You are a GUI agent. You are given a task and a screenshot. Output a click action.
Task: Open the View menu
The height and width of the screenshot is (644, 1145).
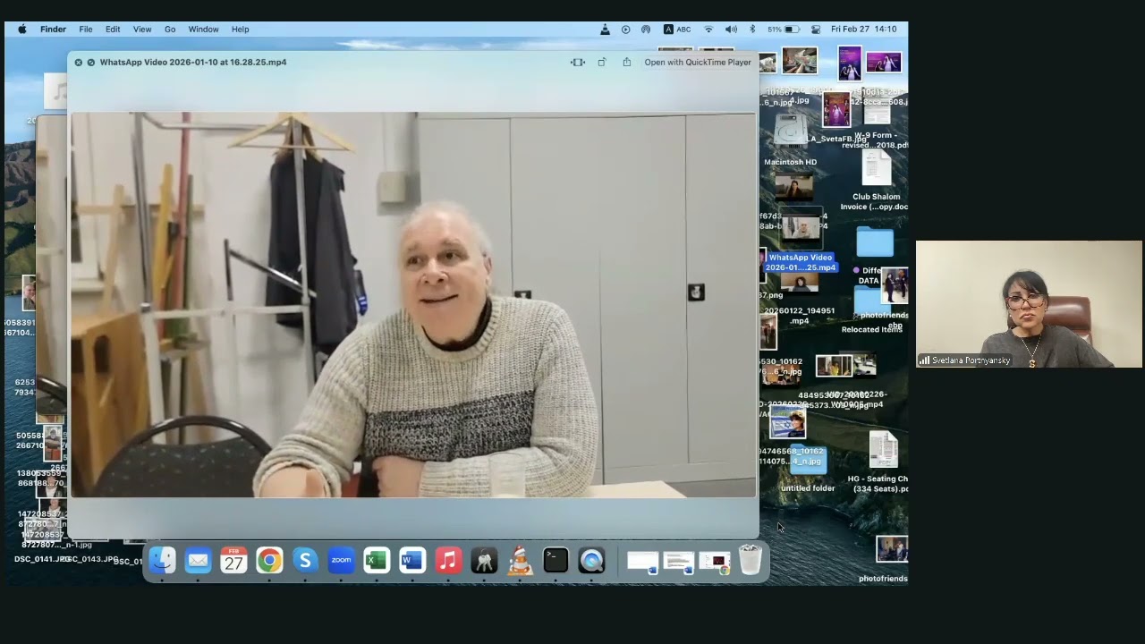click(142, 29)
